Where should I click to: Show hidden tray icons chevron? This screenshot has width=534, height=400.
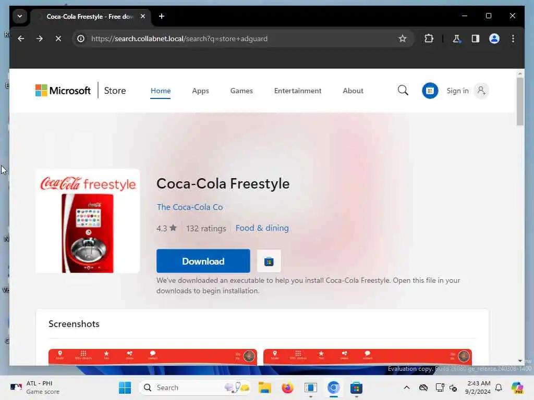[407, 387]
